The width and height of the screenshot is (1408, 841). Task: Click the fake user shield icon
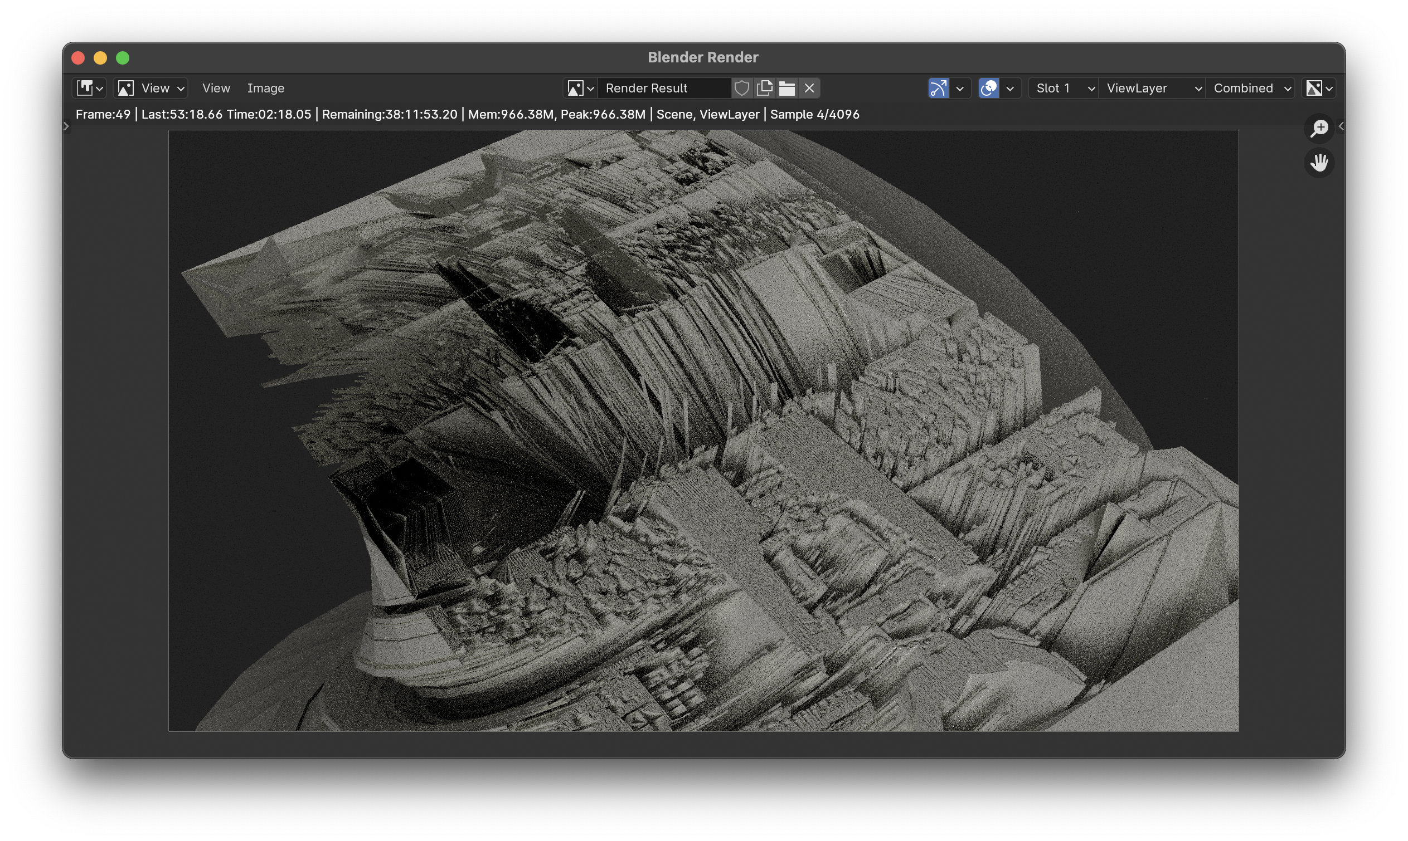pyautogui.click(x=741, y=88)
